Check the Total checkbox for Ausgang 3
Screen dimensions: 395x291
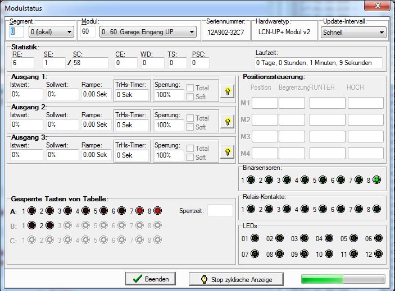click(190, 149)
